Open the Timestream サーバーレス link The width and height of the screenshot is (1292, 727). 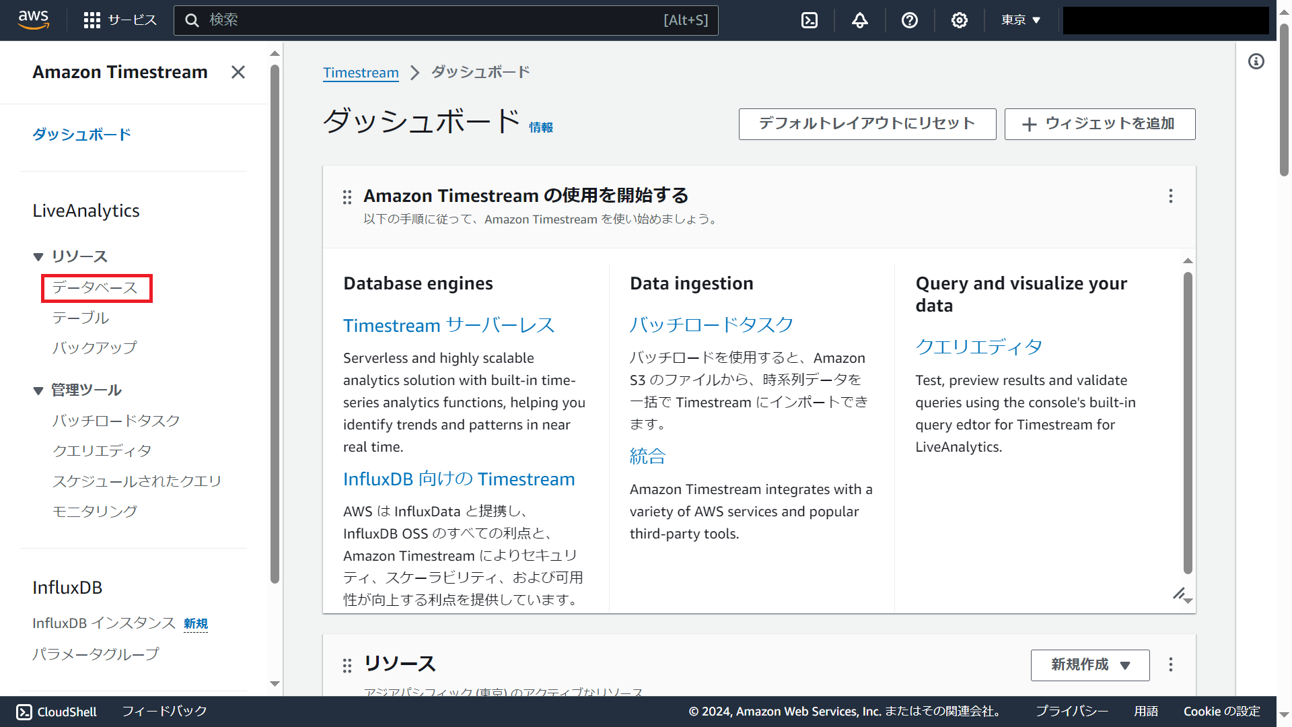449,325
